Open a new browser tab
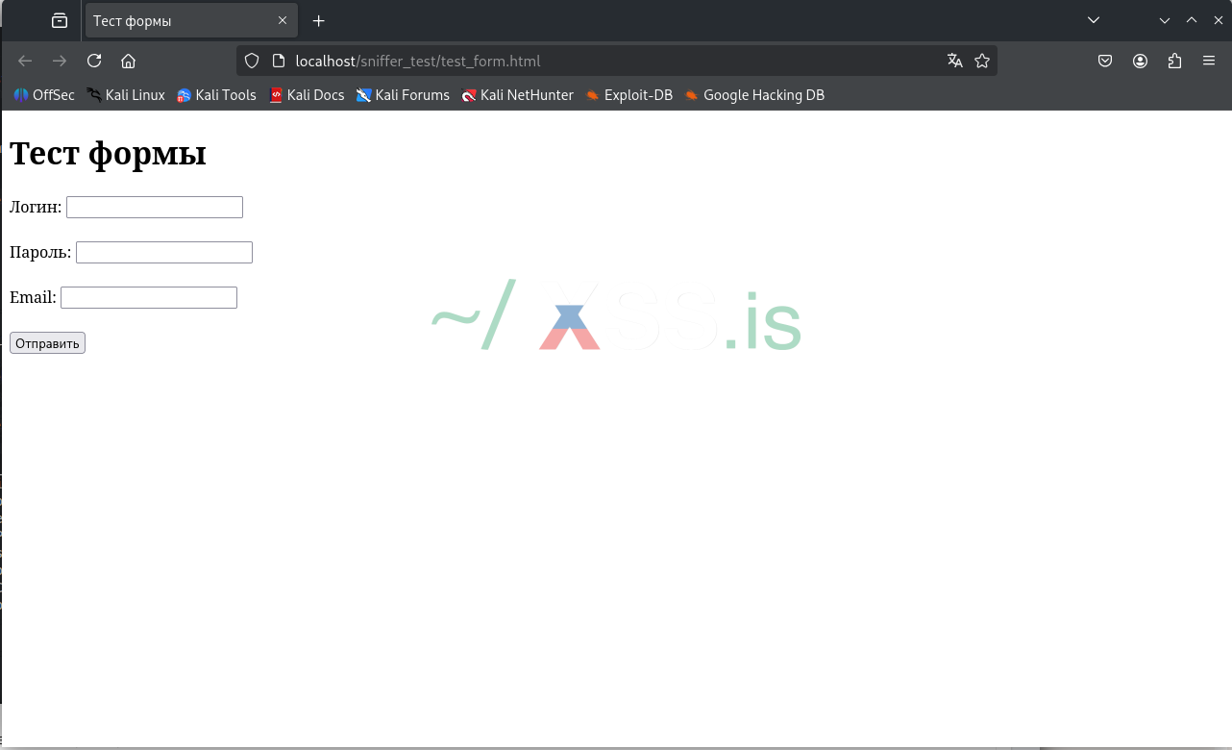Viewport: 1232px width, 750px height. pos(318,20)
